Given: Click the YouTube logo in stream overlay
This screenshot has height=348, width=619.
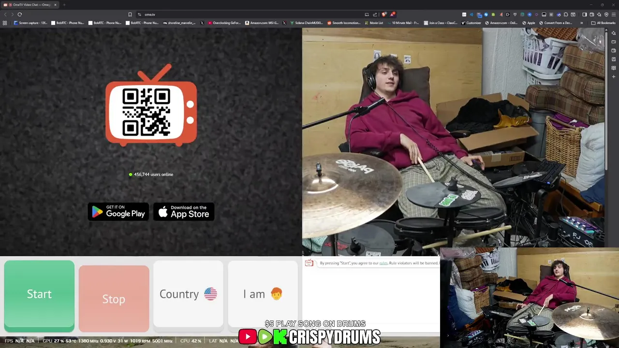Looking at the screenshot, I should (248, 337).
